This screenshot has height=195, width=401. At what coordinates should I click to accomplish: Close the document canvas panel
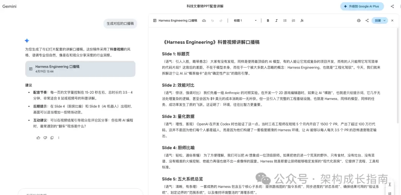392,21
